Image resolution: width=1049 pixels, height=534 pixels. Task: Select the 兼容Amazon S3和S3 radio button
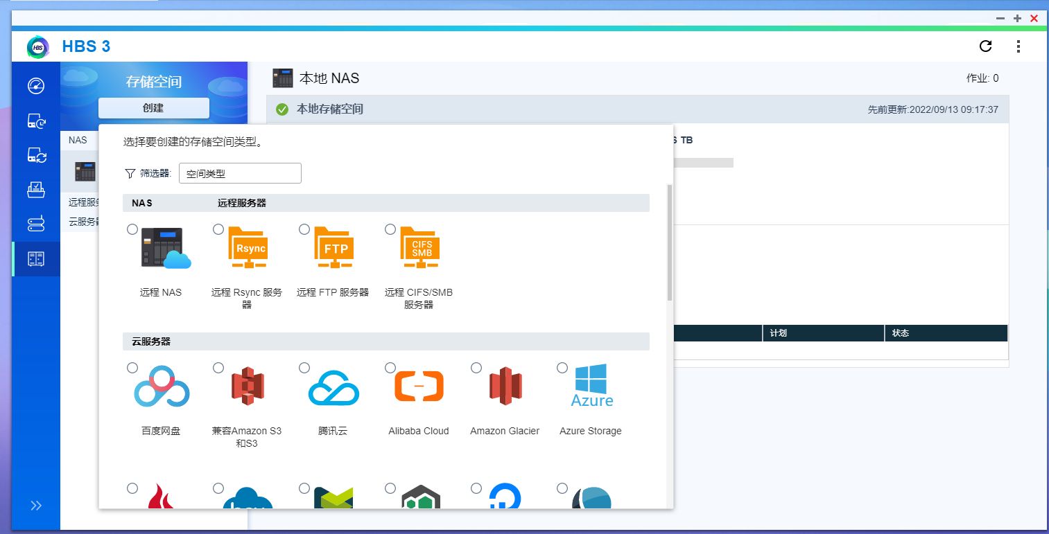click(x=218, y=368)
